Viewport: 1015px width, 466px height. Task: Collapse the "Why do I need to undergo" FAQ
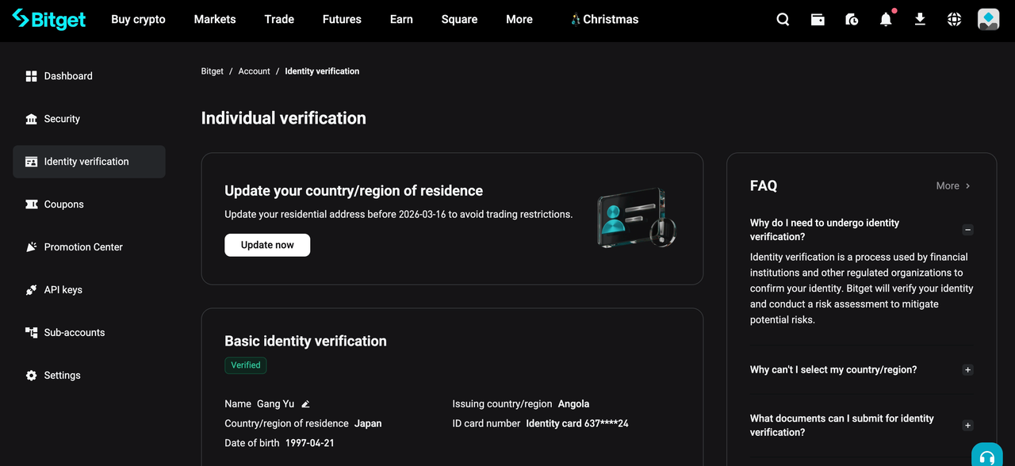[x=967, y=230]
